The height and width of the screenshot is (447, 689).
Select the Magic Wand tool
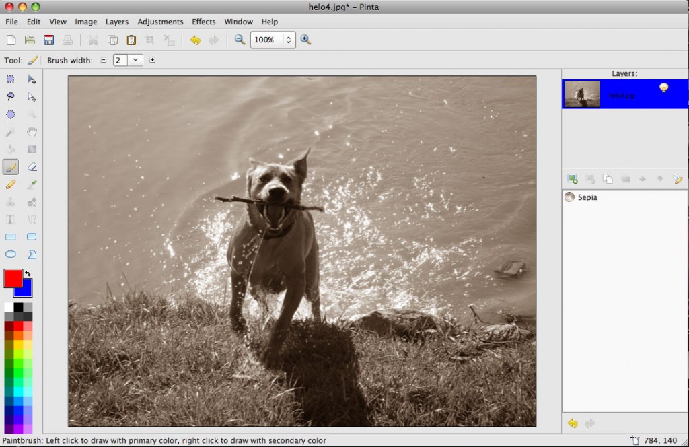tap(10, 132)
